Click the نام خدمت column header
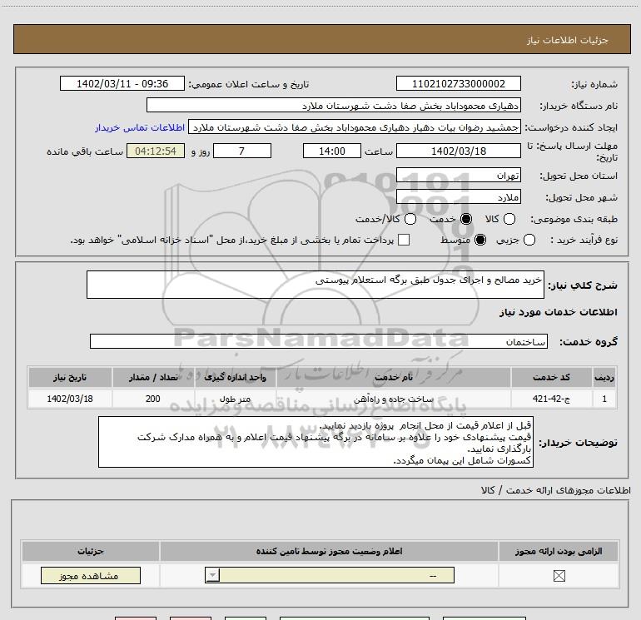The height and width of the screenshot is (620, 641). click(x=393, y=377)
